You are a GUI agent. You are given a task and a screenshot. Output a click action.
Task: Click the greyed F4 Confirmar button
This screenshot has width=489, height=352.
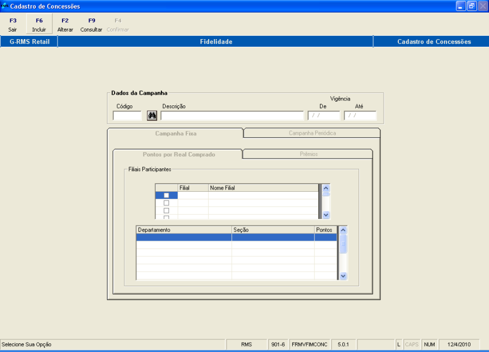tap(117, 24)
